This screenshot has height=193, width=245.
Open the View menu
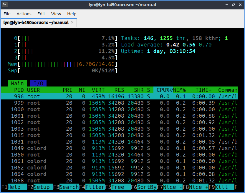click(x=56, y=14)
